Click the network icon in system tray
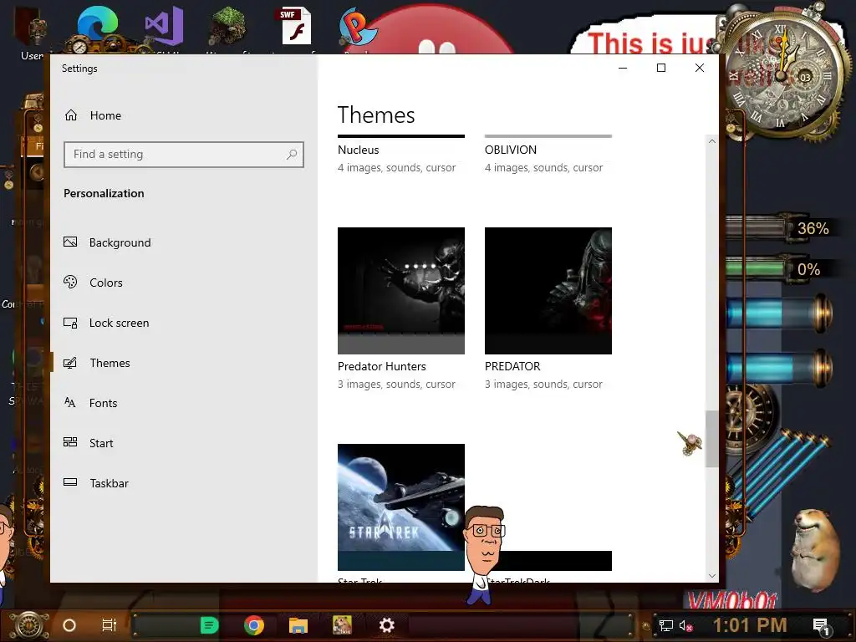This screenshot has height=642, width=856. (666, 625)
